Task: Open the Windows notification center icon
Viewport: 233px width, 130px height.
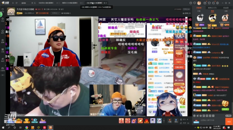Action: (x=228, y=127)
